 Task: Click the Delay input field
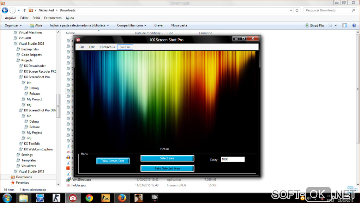[x=233, y=159]
